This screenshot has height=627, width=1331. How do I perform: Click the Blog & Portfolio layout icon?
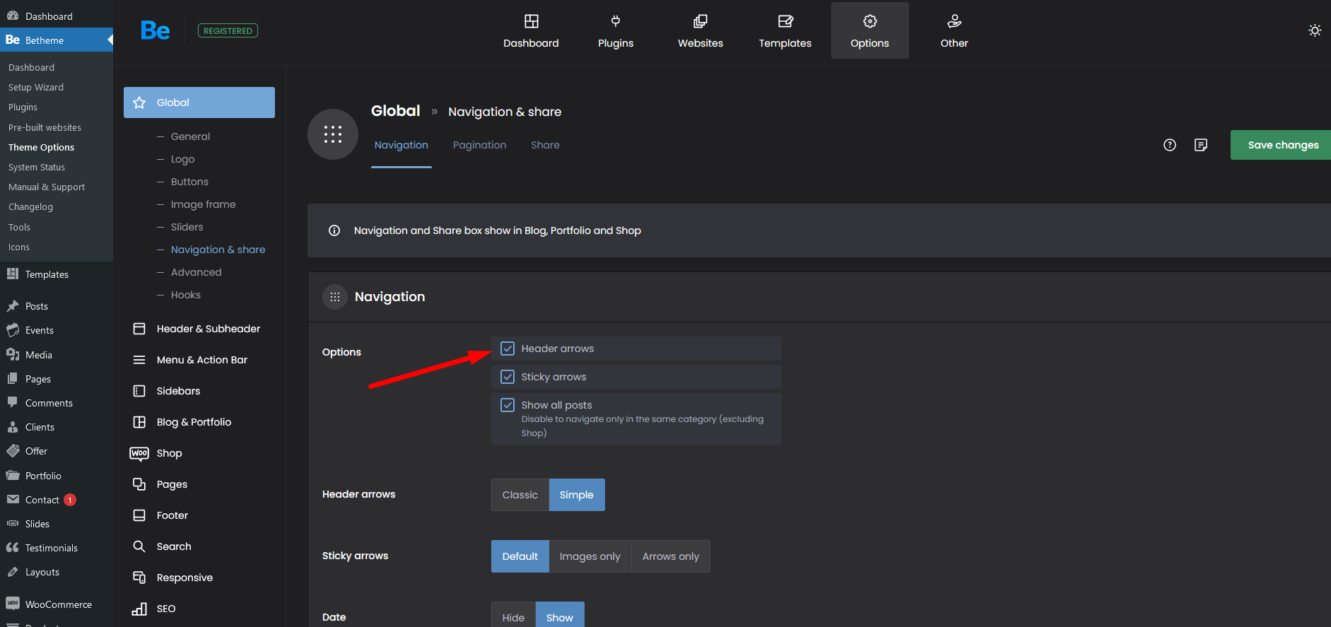(x=139, y=422)
